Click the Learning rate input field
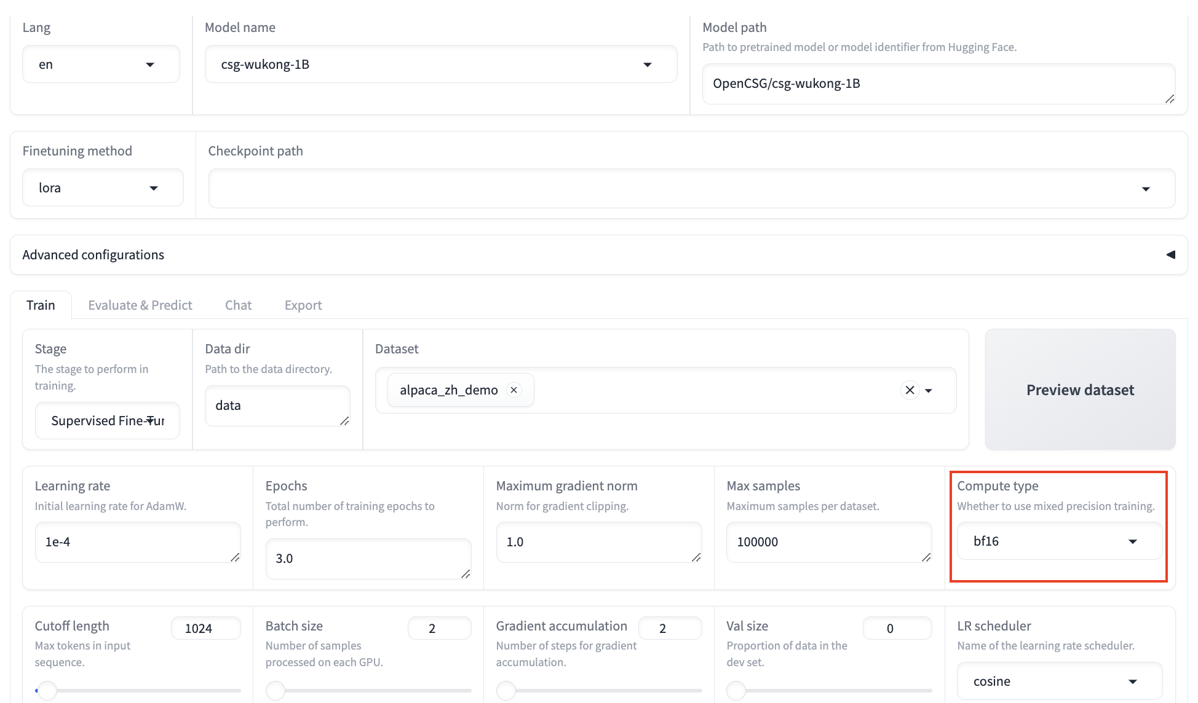Screen dimensions: 1198x703 coord(137,542)
